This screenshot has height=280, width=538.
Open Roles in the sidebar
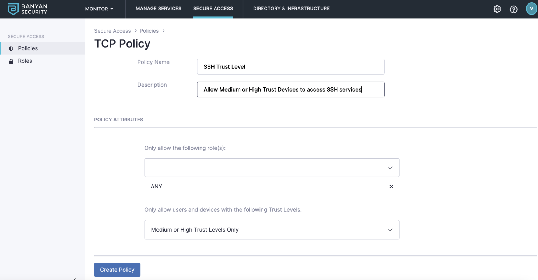pos(25,61)
